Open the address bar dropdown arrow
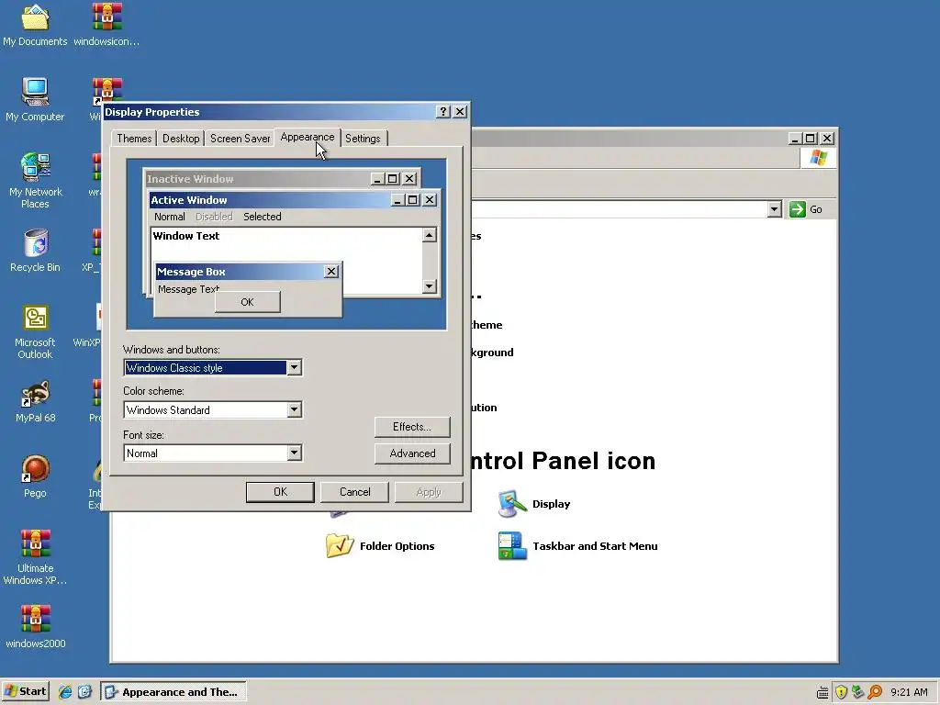This screenshot has width=940, height=705. pyautogui.click(x=774, y=209)
